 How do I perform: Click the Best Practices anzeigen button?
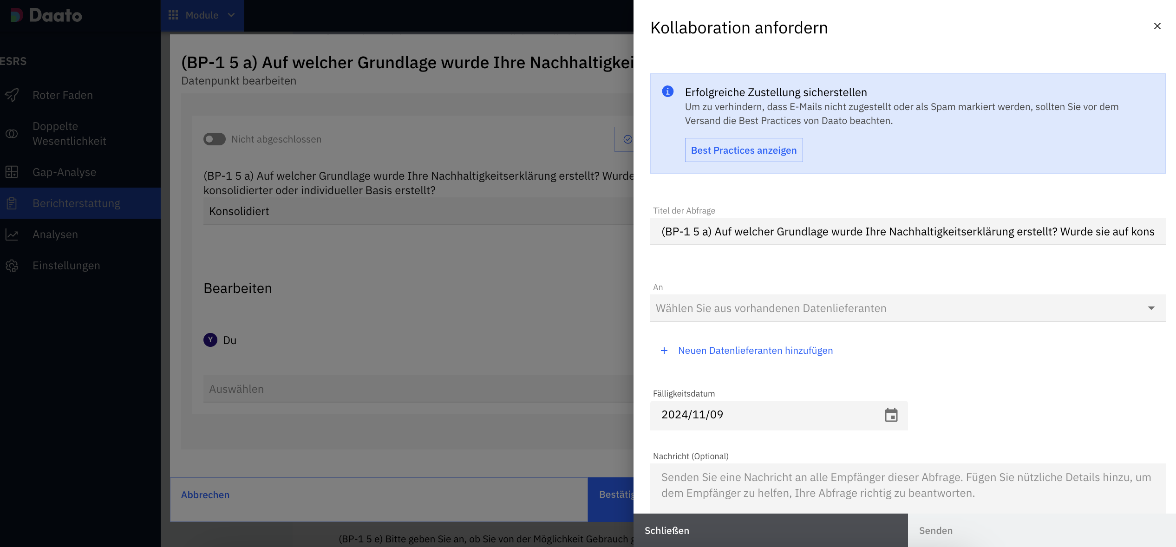tap(744, 150)
